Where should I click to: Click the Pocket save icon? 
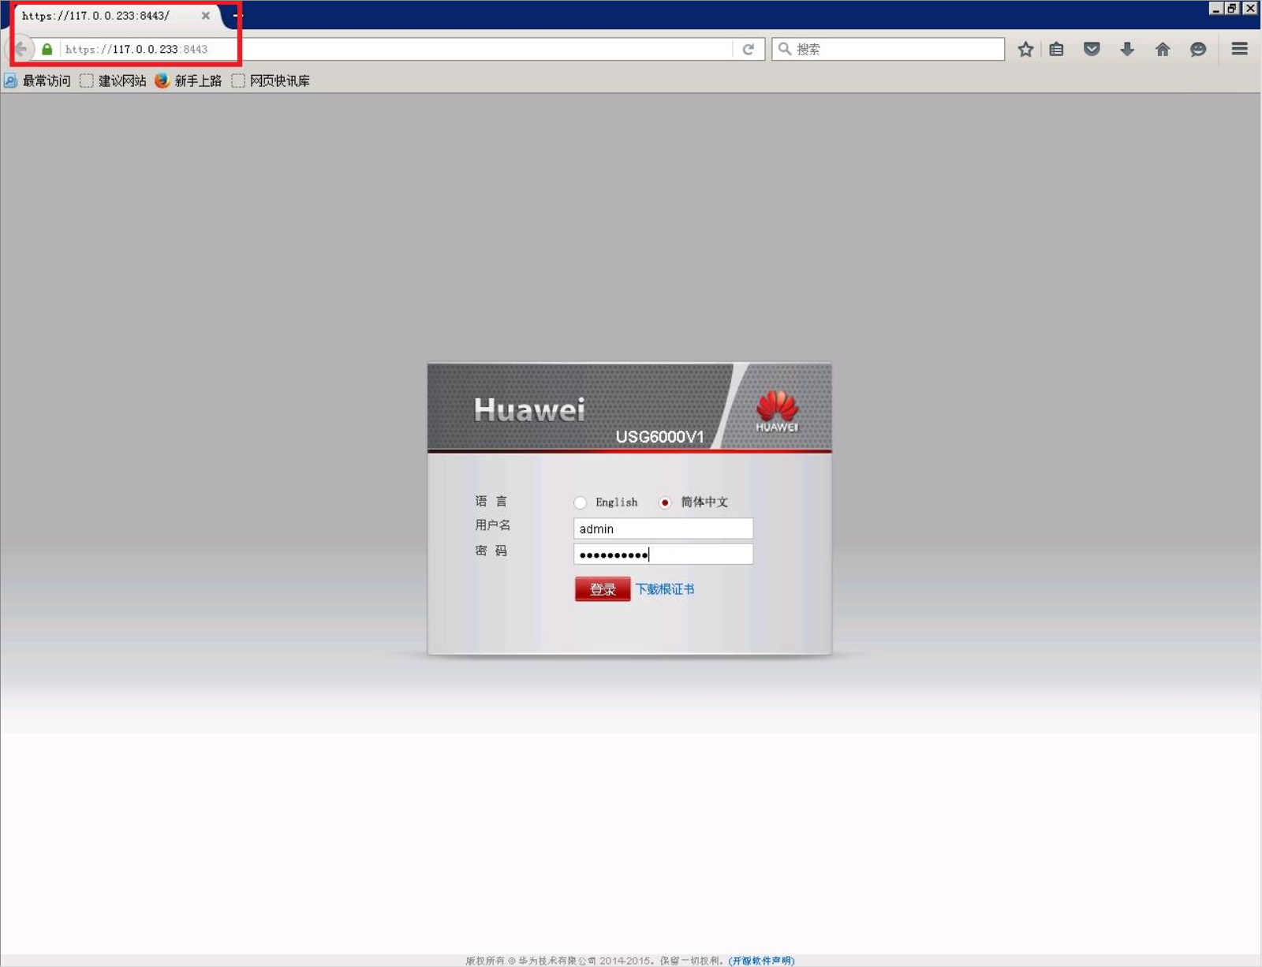pos(1092,49)
